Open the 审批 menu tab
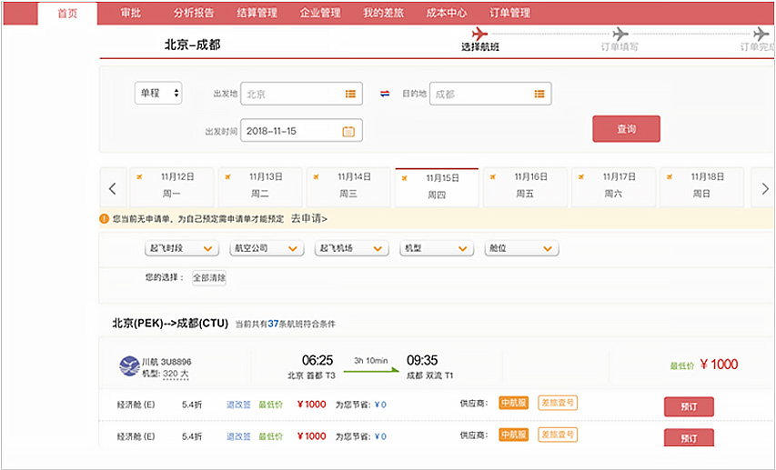 (130, 13)
